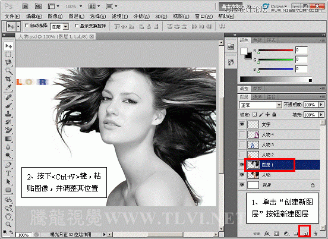Viewport: 328px width, 239px height.
Task: Show the 人物 3 layer
Action: [x=242, y=144]
